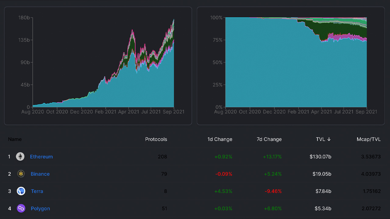Click Polygon 1d change +0.03%
390x219 pixels.
pyautogui.click(x=223, y=208)
